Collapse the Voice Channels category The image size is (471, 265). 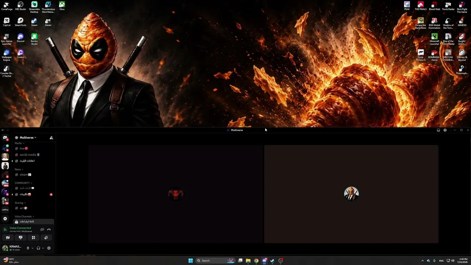[24, 216]
